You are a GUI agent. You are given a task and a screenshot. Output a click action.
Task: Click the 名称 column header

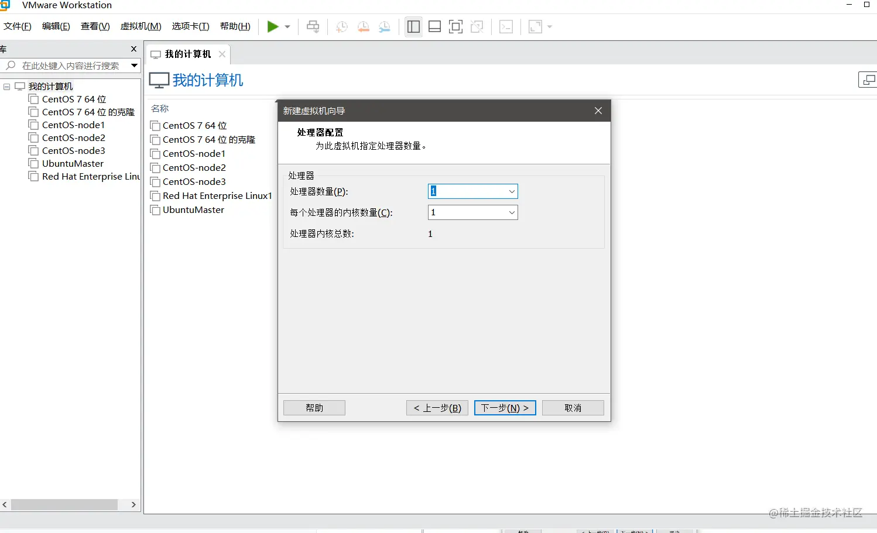click(x=160, y=109)
